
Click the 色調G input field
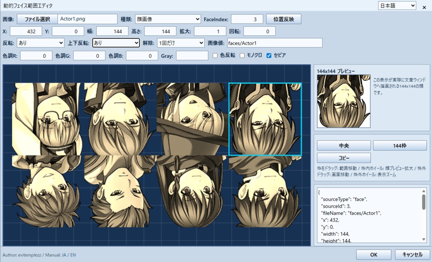pyautogui.click(x=89, y=56)
